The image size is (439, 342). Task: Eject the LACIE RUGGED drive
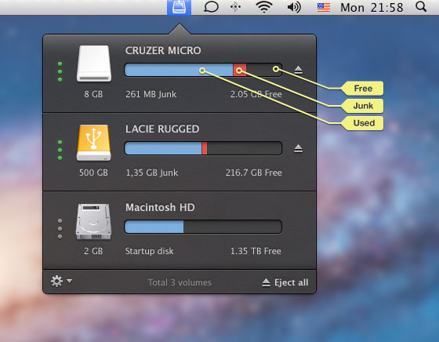pyautogui.click(x=298, y=148)
